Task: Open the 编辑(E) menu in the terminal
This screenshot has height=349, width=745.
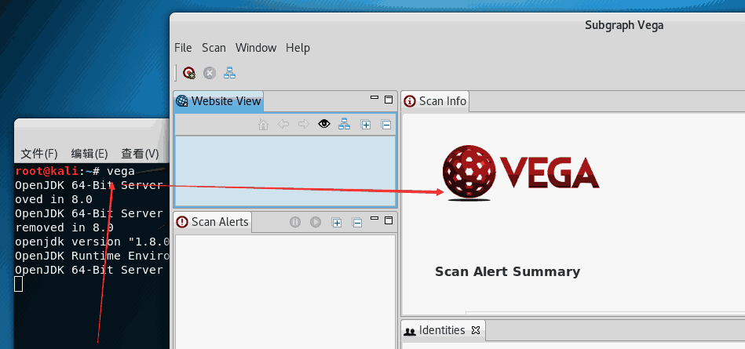Action: click(89, 154)
